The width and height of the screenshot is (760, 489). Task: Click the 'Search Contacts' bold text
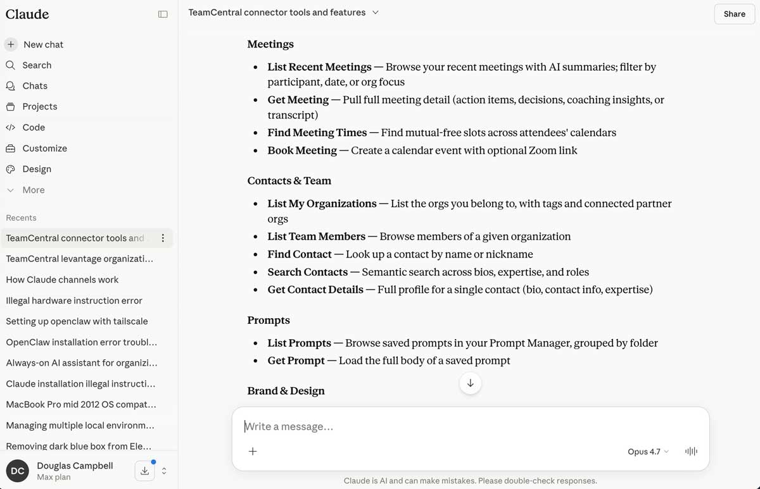[307, 272]
